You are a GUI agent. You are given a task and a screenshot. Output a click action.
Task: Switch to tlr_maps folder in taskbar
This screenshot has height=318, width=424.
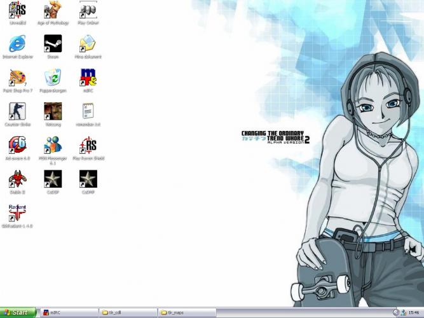187,312
